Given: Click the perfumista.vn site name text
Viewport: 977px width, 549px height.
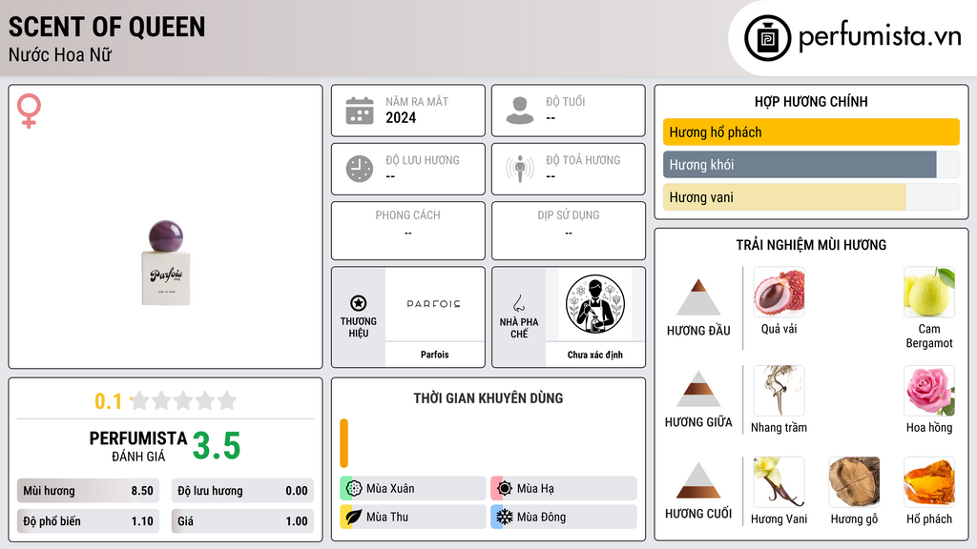Looking at the screenshot, I should click(880, 36).
